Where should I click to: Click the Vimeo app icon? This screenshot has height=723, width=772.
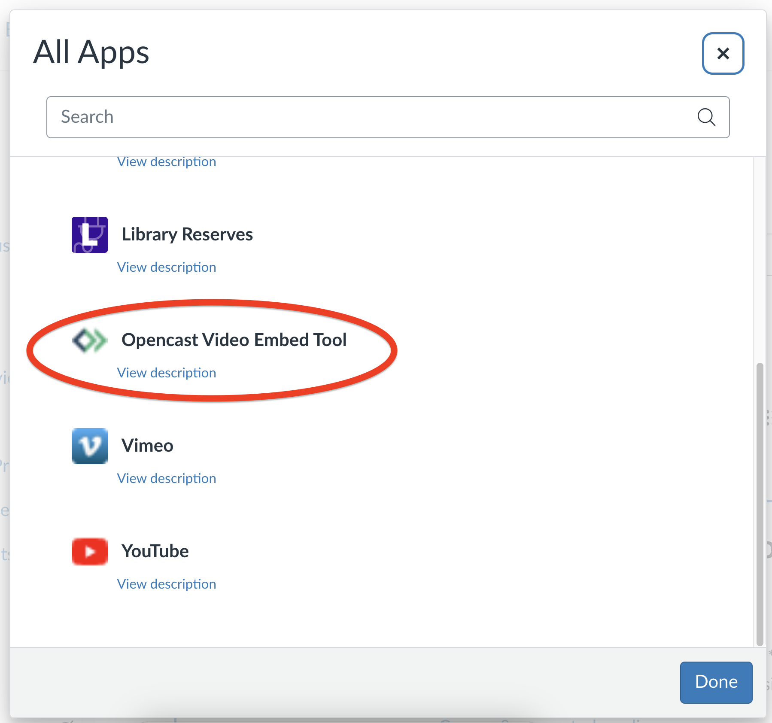89,446
